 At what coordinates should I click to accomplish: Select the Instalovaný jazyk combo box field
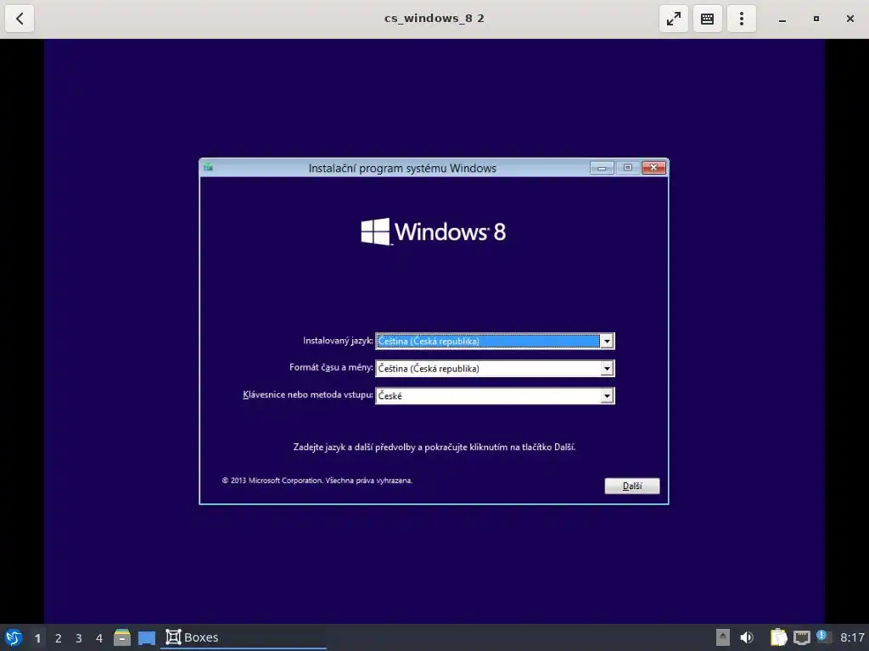495,341
